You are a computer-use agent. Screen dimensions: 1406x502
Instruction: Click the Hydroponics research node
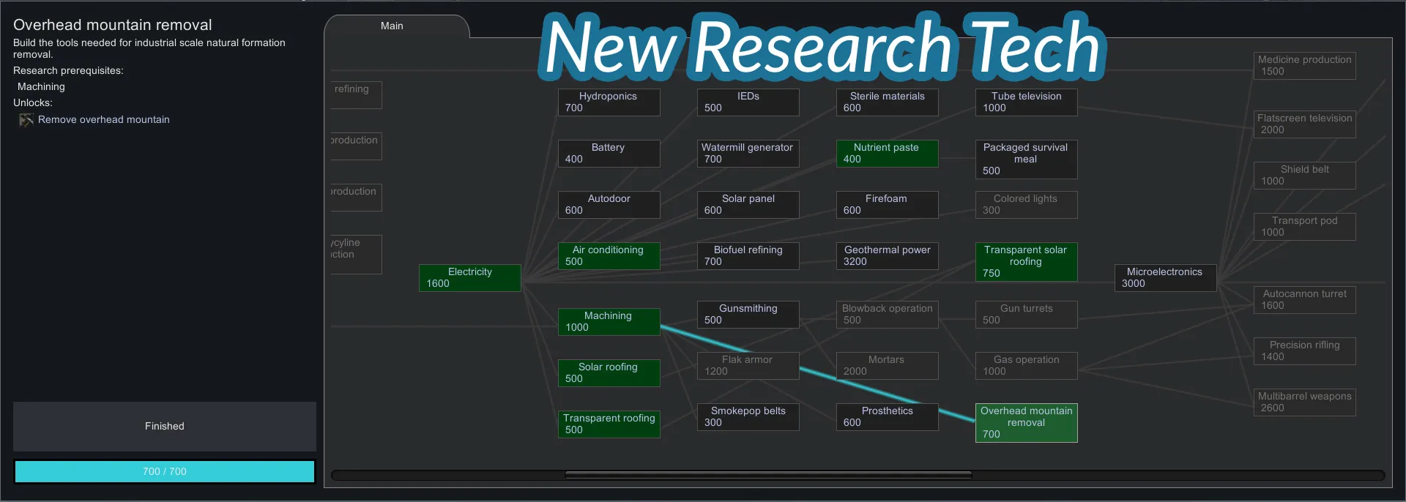click(609, 102)
